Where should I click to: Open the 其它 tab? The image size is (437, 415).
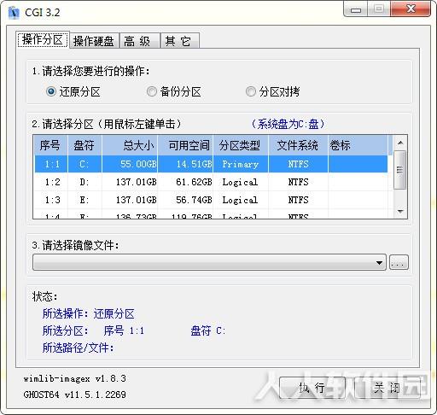click(179, 41)
